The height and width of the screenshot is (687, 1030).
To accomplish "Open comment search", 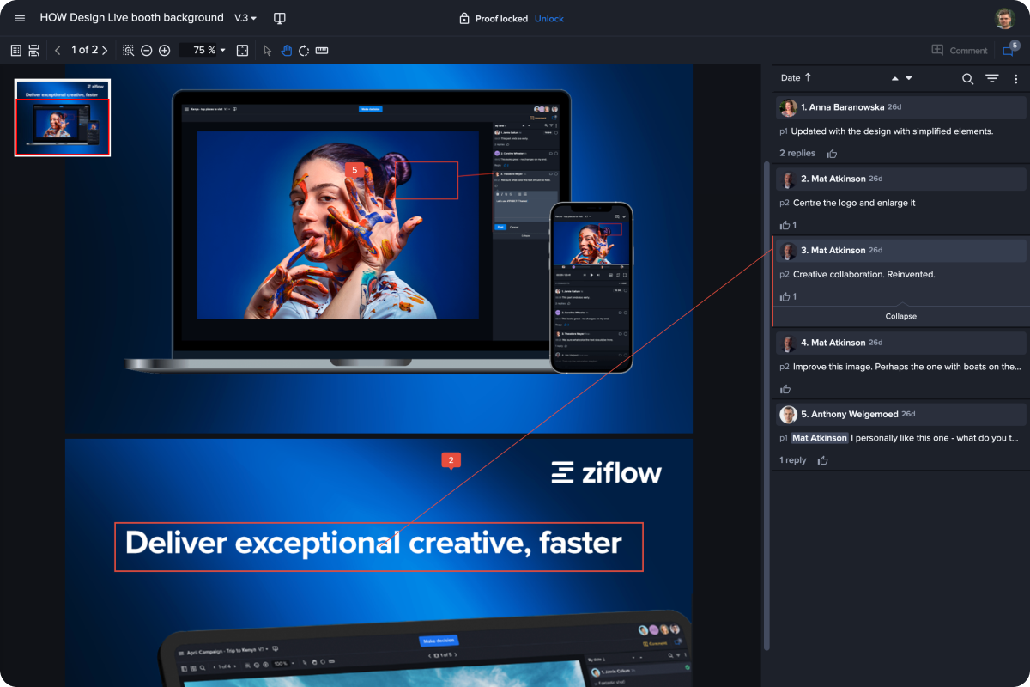I will pyautogui.click(x=967, y=78).
